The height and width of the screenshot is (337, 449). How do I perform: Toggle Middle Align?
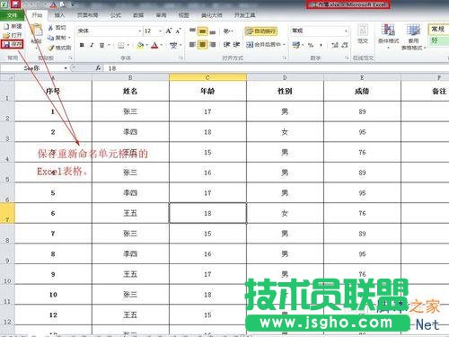203,31
